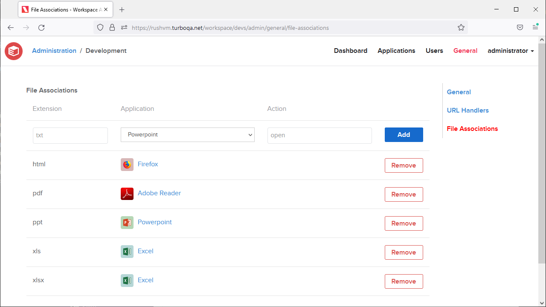Open a new browser tab with the plus
The height and width of the screenshot is (307, 546).
pyautogui.click(x=122, y=9)
